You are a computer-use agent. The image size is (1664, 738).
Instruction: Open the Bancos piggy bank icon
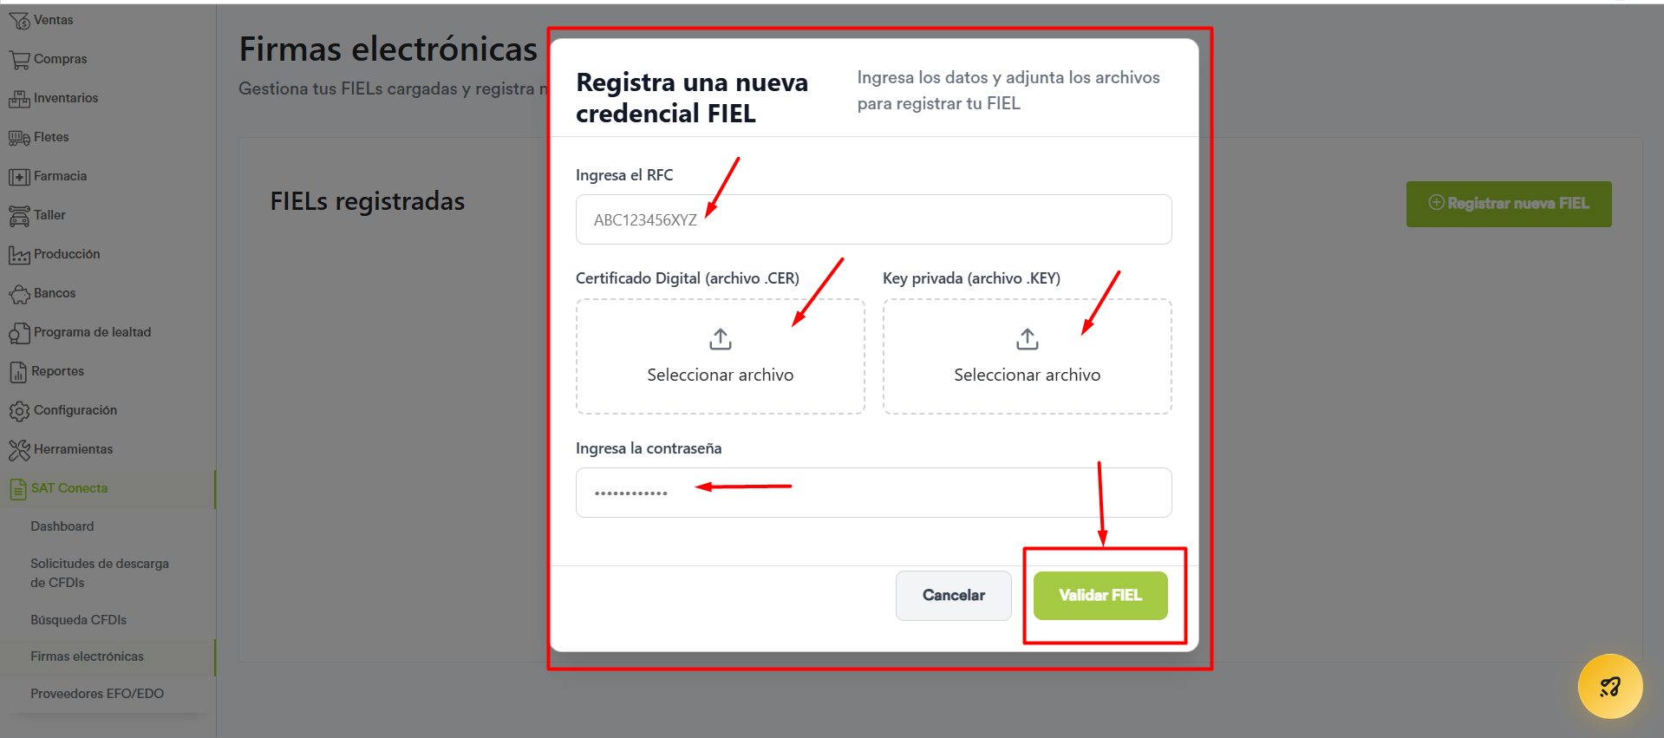click(19, 293)
